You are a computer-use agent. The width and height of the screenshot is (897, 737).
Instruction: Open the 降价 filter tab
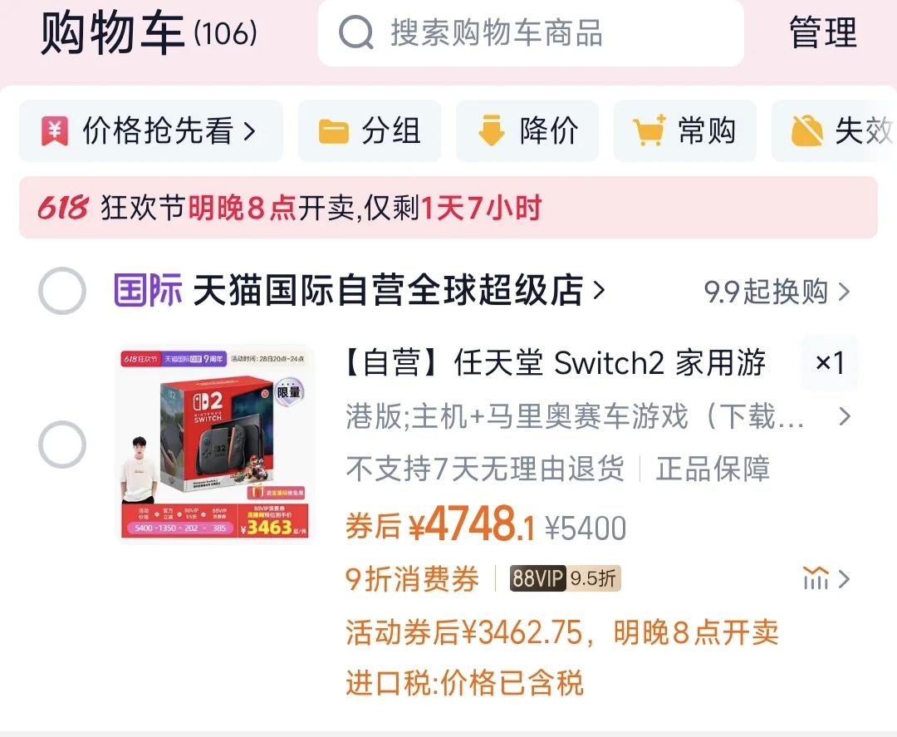tap(527, 131)
